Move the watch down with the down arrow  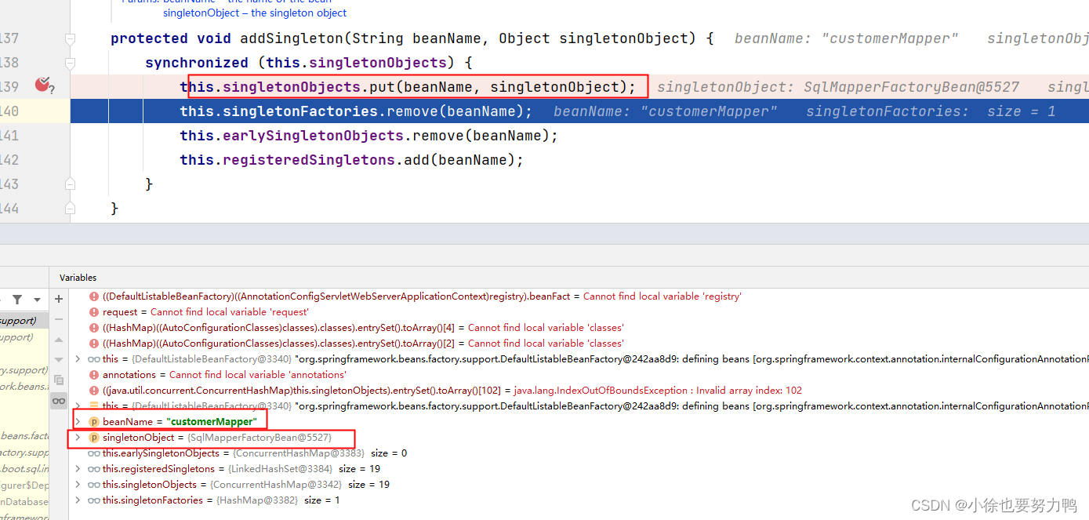click(x=59, y=359)
